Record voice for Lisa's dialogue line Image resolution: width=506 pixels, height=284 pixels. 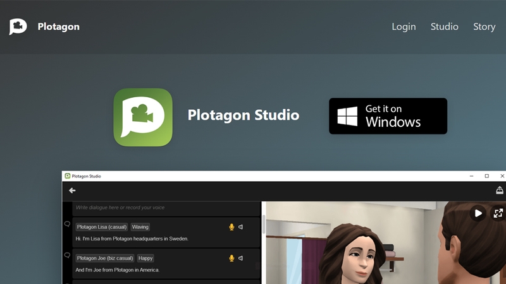[x=231, y=227]
